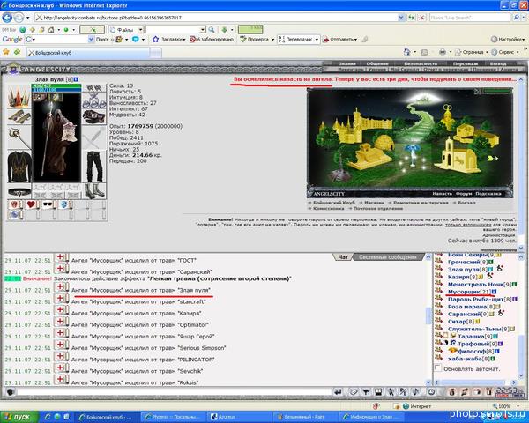
Task: Click the Google toolbar bookmarks star icon
Action: 155,39
